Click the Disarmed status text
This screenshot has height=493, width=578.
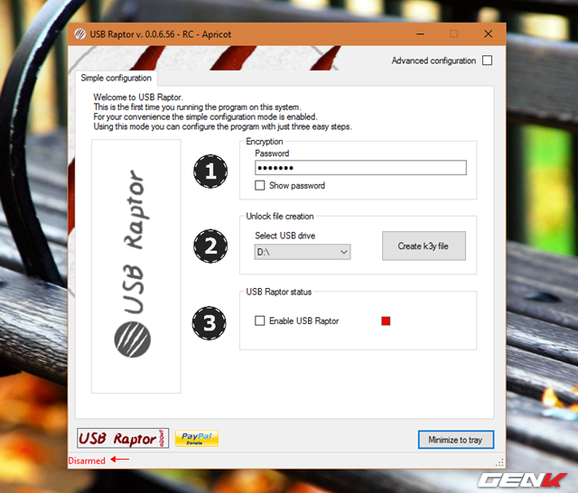(x=87, y=460)
